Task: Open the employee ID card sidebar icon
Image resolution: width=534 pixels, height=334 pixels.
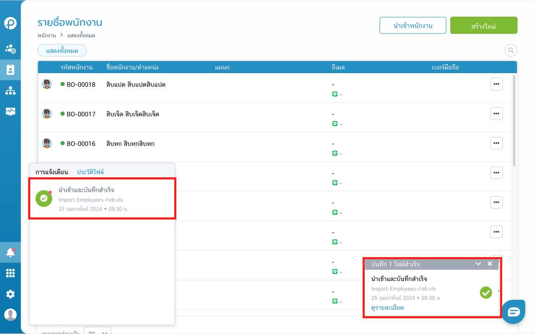Action: tap(10, 69)
